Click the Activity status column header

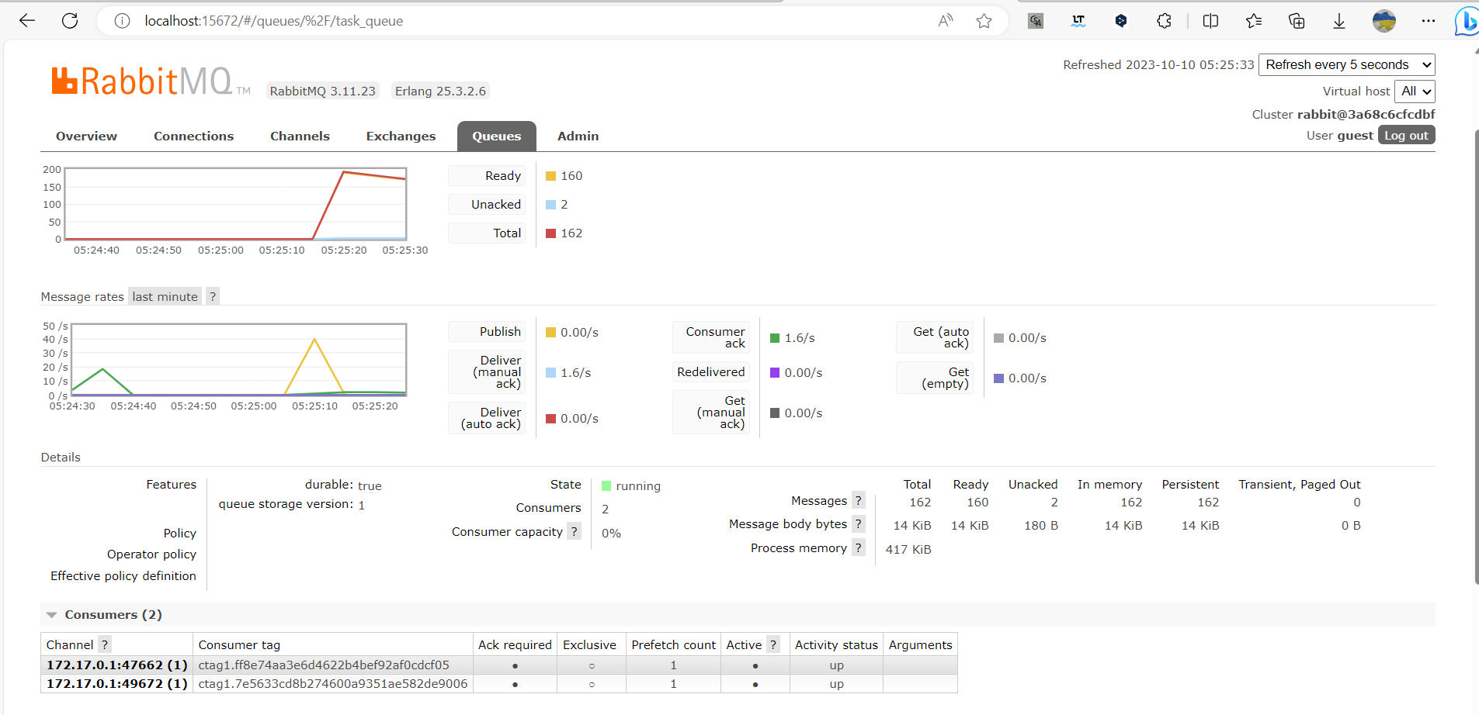pos(836,644)
